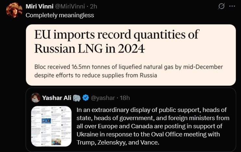Click the Completely meaningless post text
This screenshot has height=152, width=241.
click(60, 15)
